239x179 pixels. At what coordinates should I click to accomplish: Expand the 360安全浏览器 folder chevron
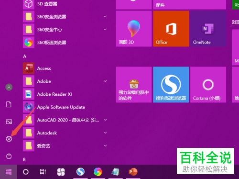pos(105,16)
